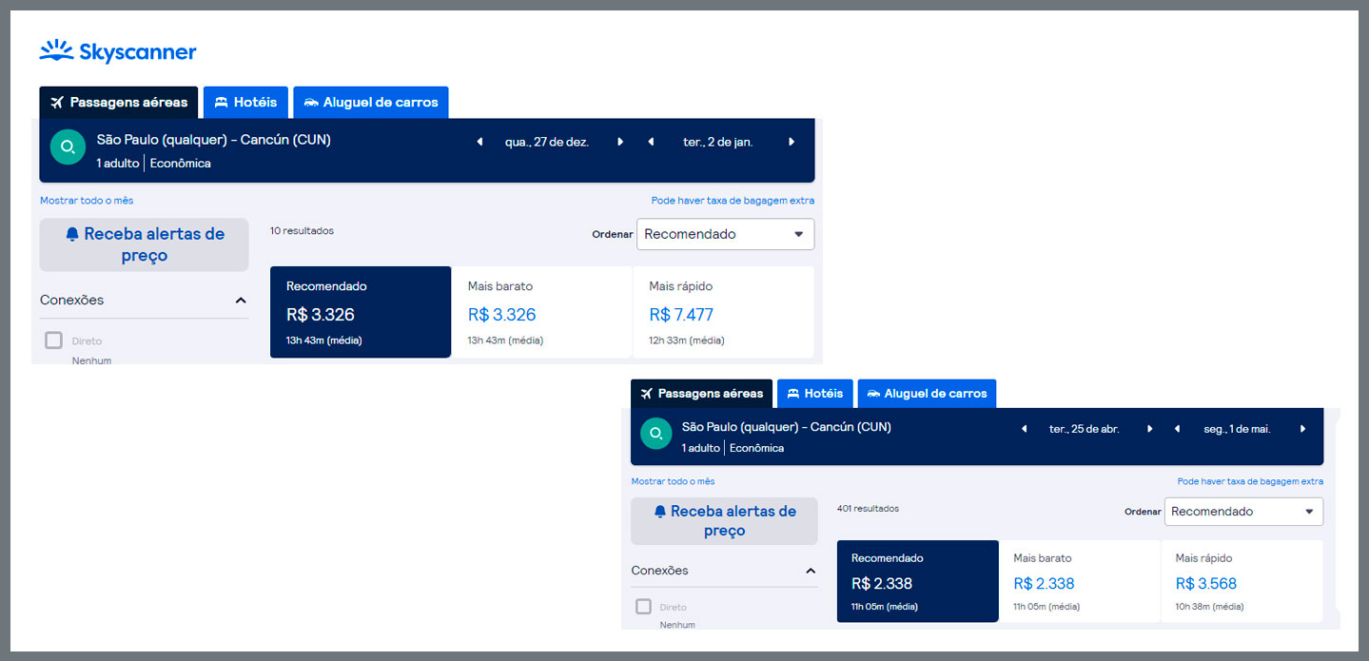Screen dimensions: 1369x661
Task: Open Ordenar dropdown in 401 resultados panel
Action: 1243,512
